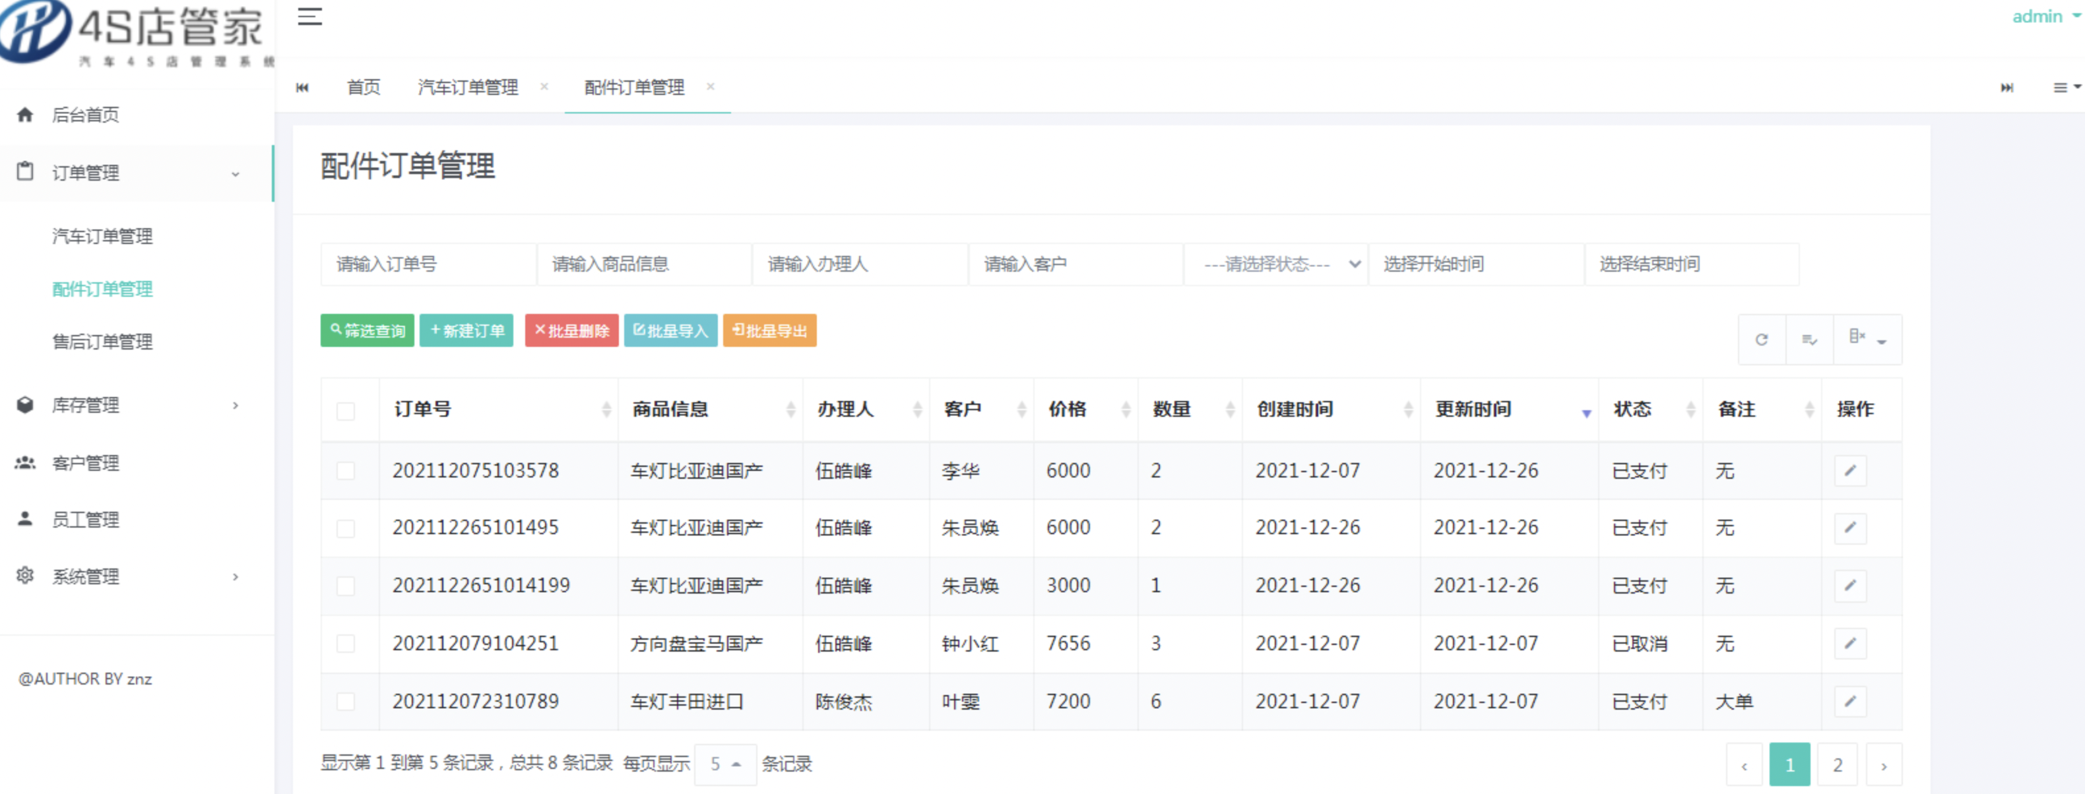This screenshot has width=2085, height=794.
Task: Go to previous page with left arrow
Action: coord(1745,765)
